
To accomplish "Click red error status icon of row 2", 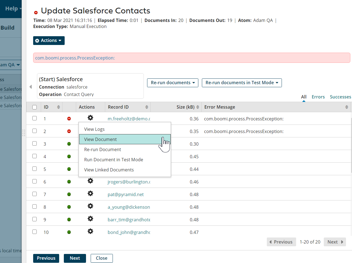I will (69, 131).
